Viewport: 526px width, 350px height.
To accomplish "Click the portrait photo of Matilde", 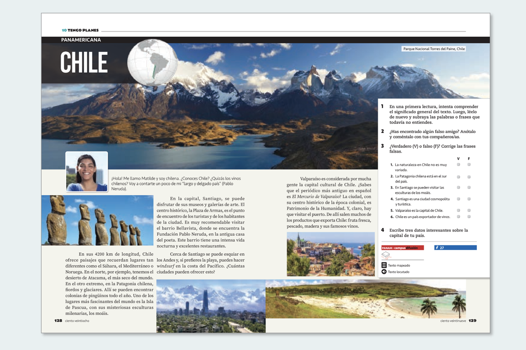I will coord(87,171).
